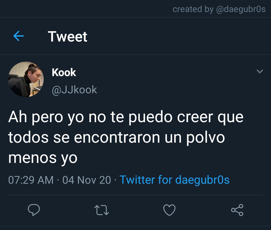271x230 pixels.
Task: Reply to Kook's tweet via speech bubble
Action: tap(34, 210)
